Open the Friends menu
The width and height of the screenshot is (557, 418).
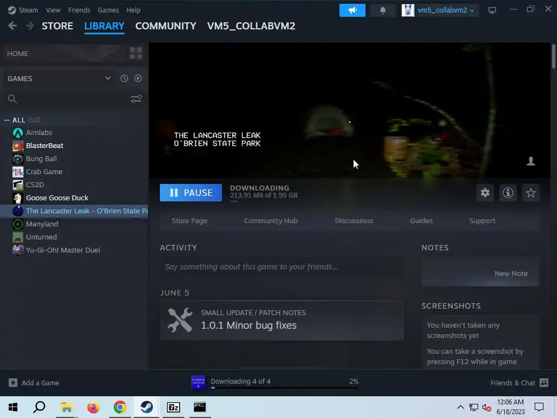point(79,10)
